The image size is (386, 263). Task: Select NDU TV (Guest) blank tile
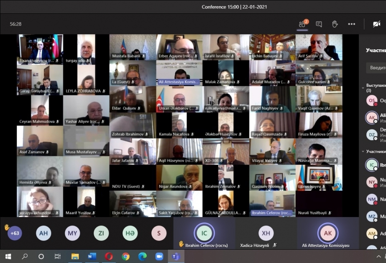pos(133,178)
